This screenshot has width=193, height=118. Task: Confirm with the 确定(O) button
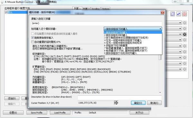coord(138,103)
